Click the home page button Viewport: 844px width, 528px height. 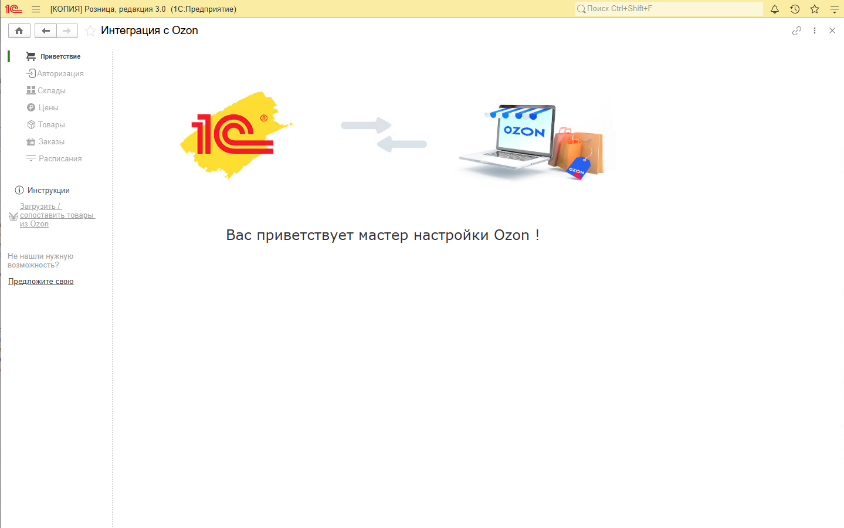click(x=19, y=31)
